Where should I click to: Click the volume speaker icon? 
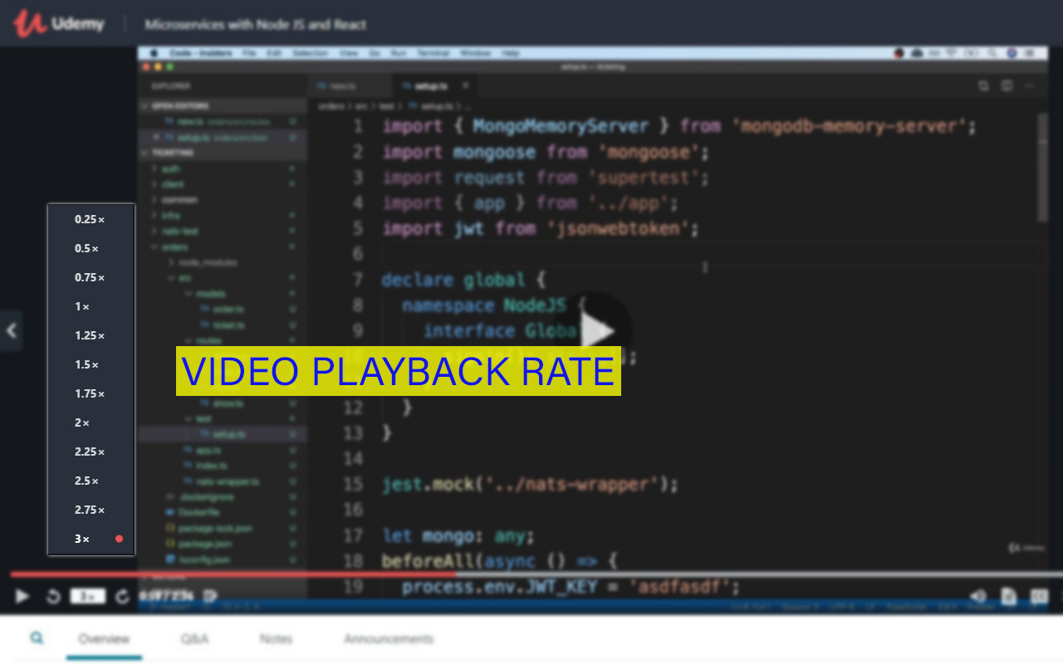point(978,596)
